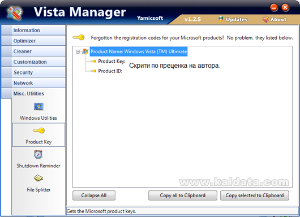Close the Vista Manager window
Viewport: 300px width, 217px height.
[285, 7]
